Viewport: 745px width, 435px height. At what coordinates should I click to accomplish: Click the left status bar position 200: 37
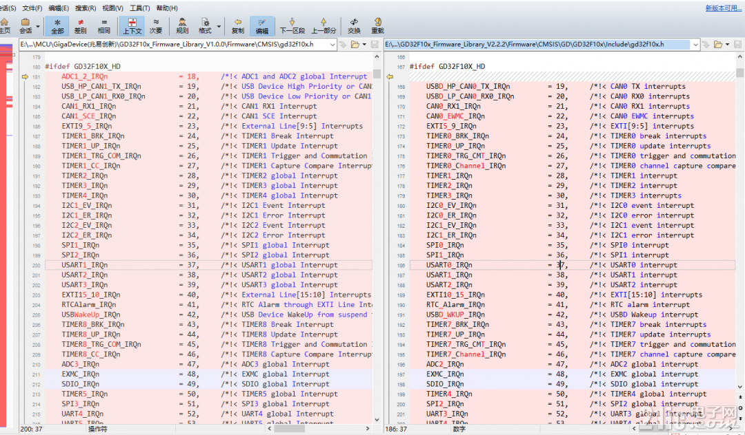tap(31, 429)
